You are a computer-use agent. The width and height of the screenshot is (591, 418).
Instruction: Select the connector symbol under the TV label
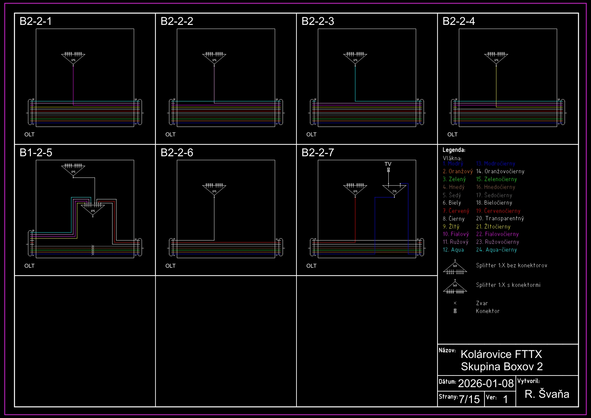pyautogui.click(x=388, y=170)
